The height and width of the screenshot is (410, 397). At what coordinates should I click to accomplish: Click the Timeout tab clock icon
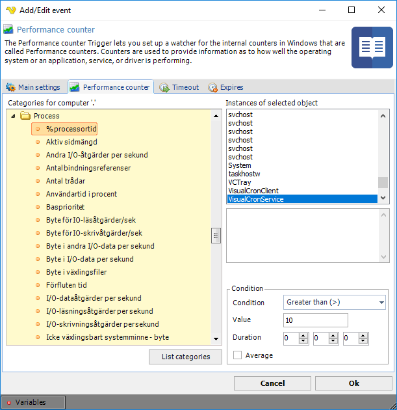coord(164,87)
